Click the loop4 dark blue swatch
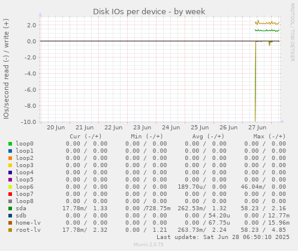The image size is (298, 251). 10,173
